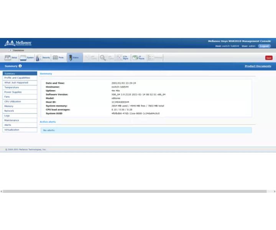Click the Active alerts heading
The height and width of the screenshot is (230, 276).
pyautogui.click(x=48, y=122)
